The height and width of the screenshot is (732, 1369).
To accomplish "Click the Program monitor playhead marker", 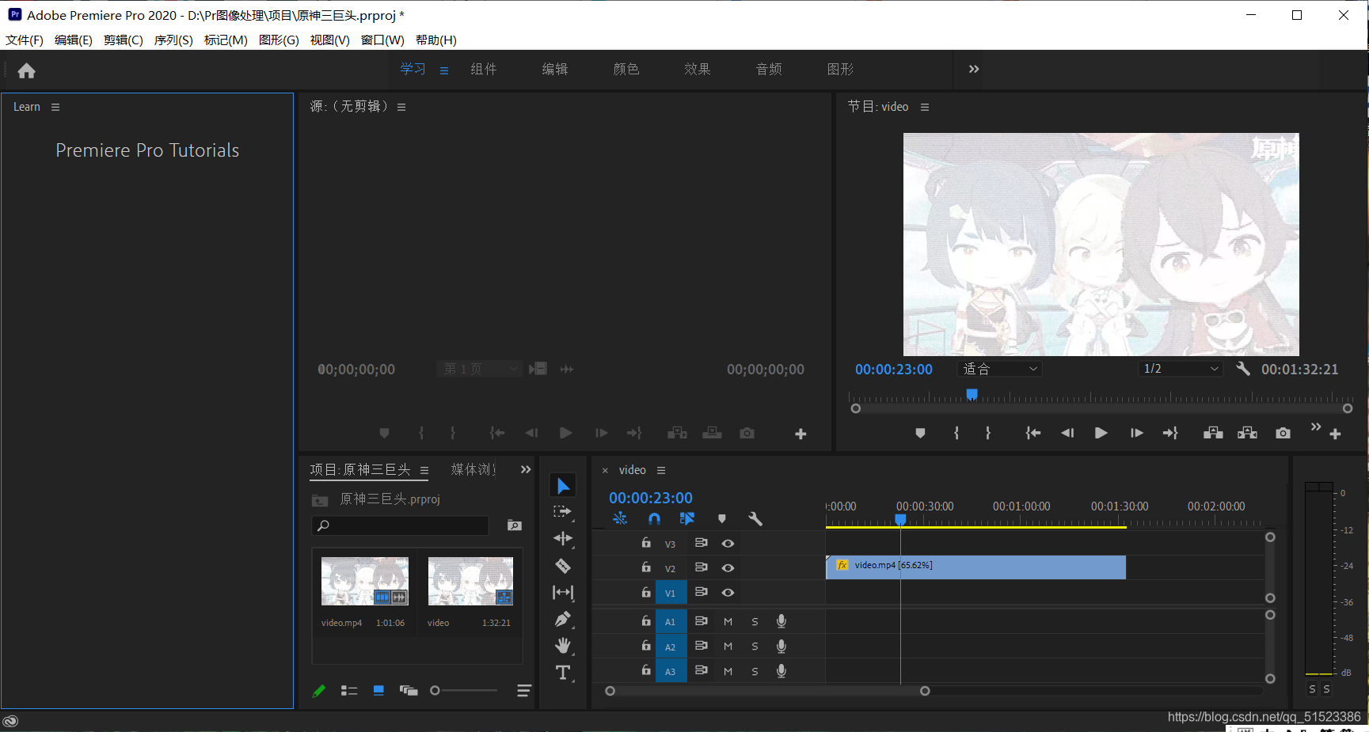I will [972, 394].
